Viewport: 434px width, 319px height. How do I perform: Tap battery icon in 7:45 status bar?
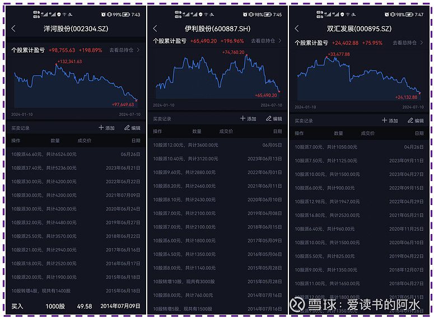(x=268, y=15)
